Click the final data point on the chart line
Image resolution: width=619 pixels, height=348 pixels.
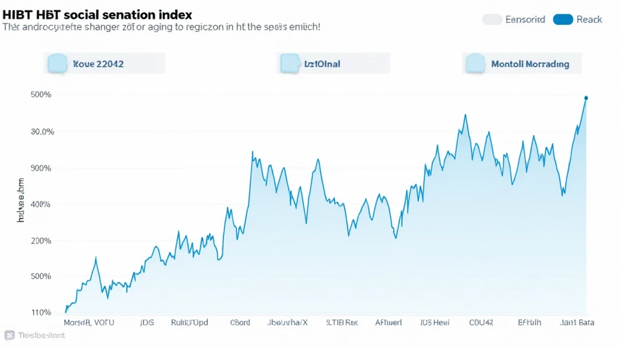[x=586, y=98]
